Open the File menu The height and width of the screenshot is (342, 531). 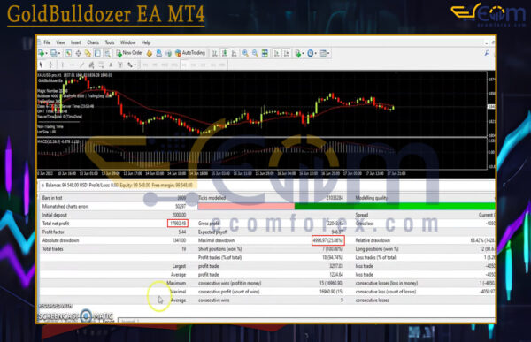[47, 42]
